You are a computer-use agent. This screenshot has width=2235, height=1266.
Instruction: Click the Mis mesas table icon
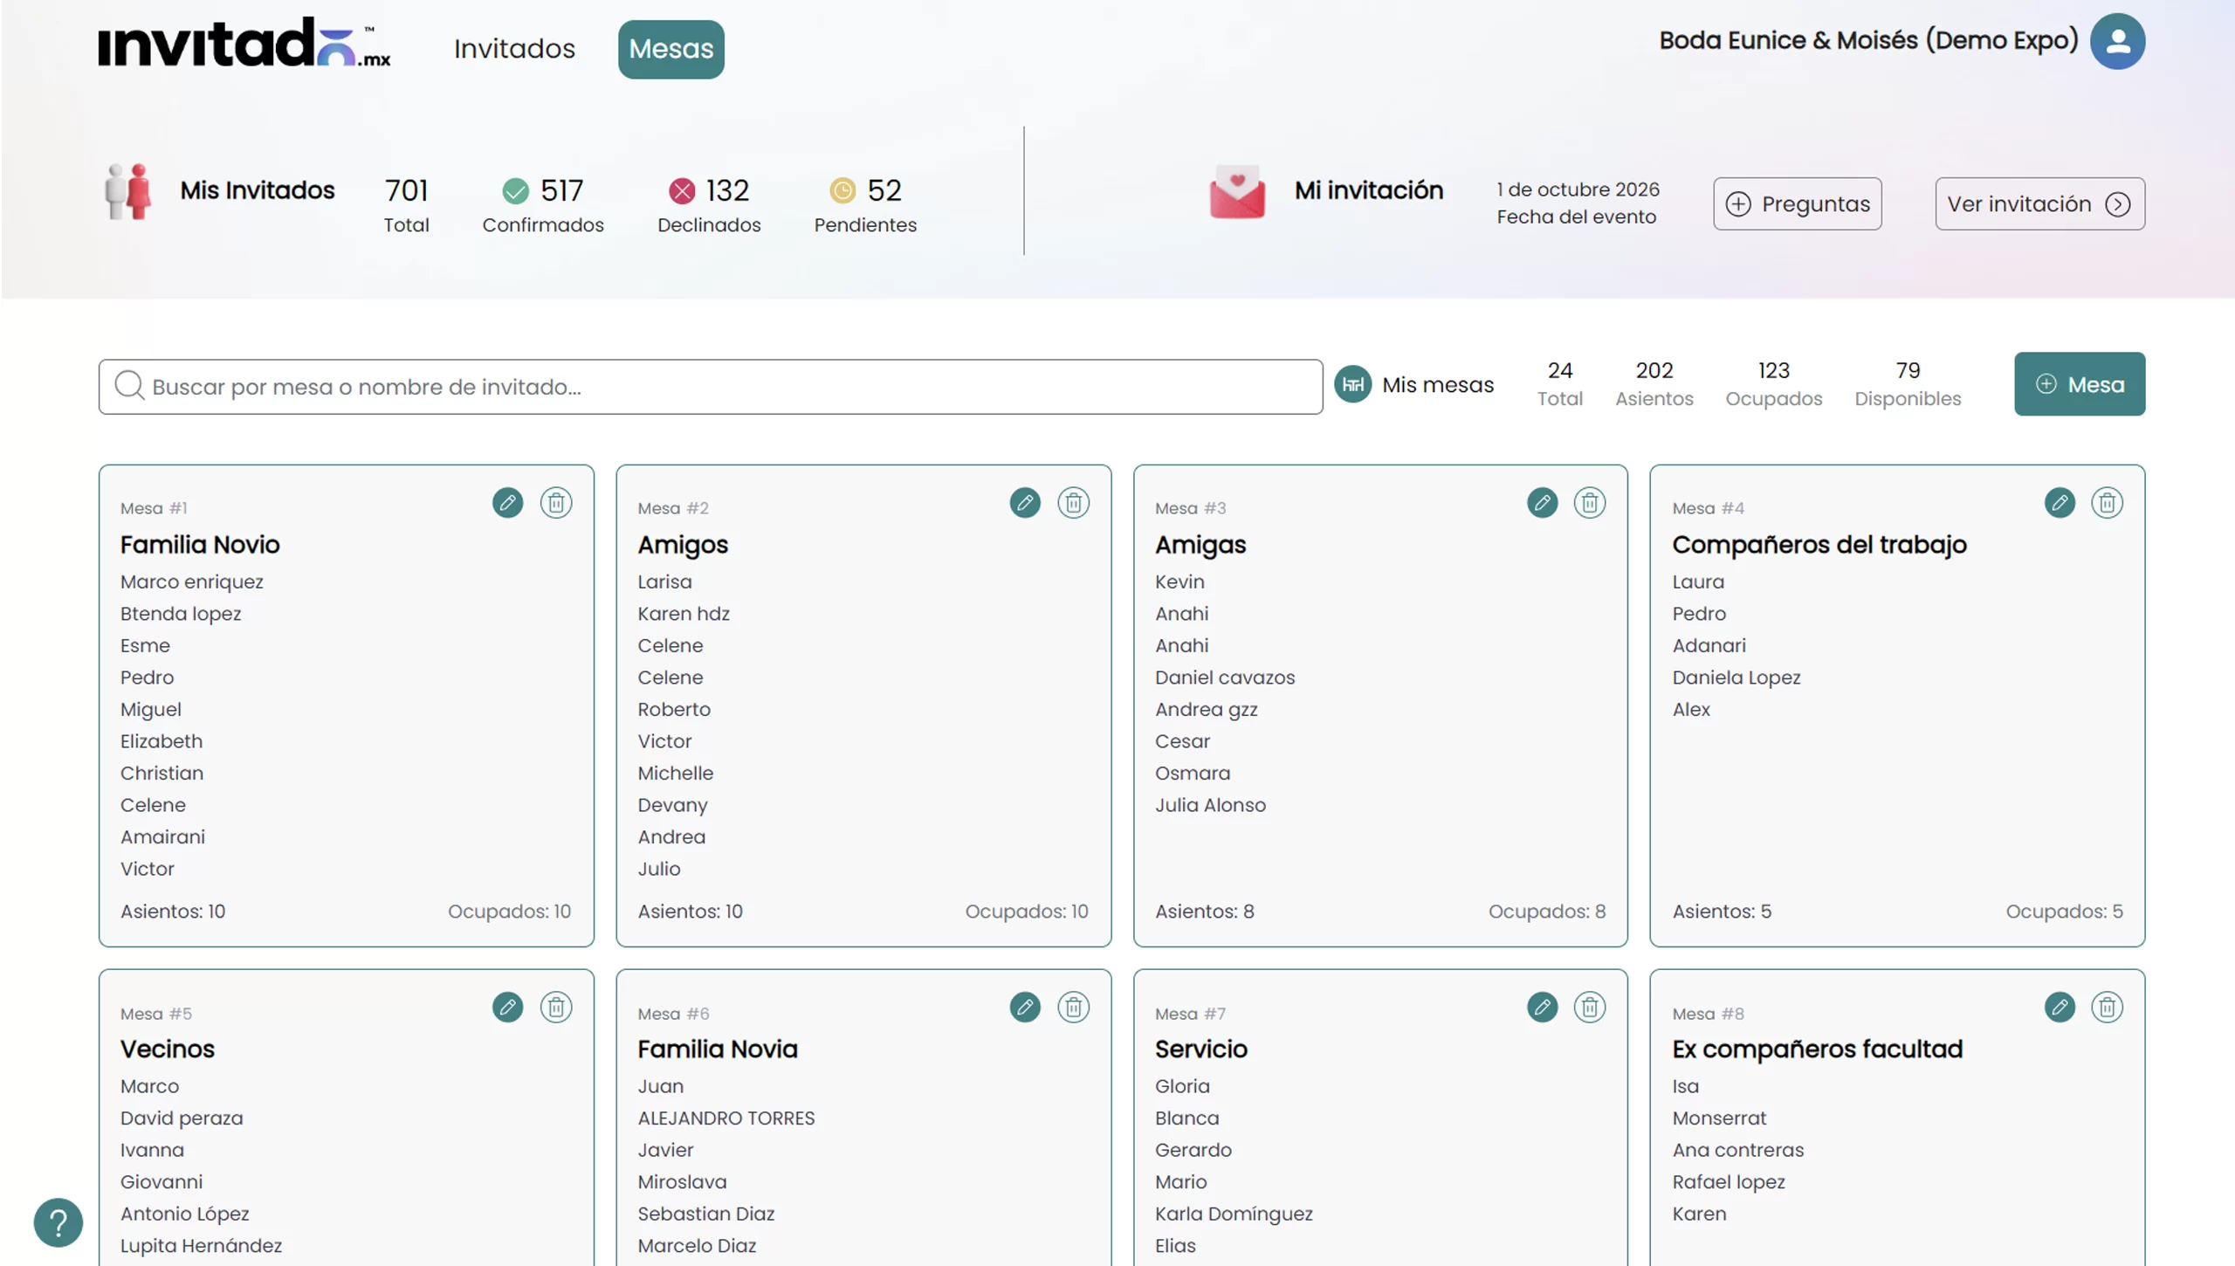click(x=1352, y=384)
